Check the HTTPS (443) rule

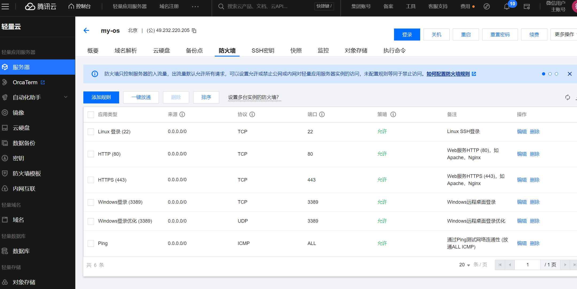pyautogui.click(x=91, y=180)
